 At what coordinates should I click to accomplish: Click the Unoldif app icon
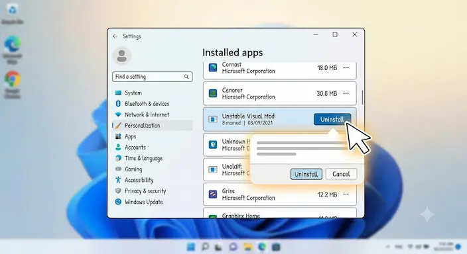(213, 169)
